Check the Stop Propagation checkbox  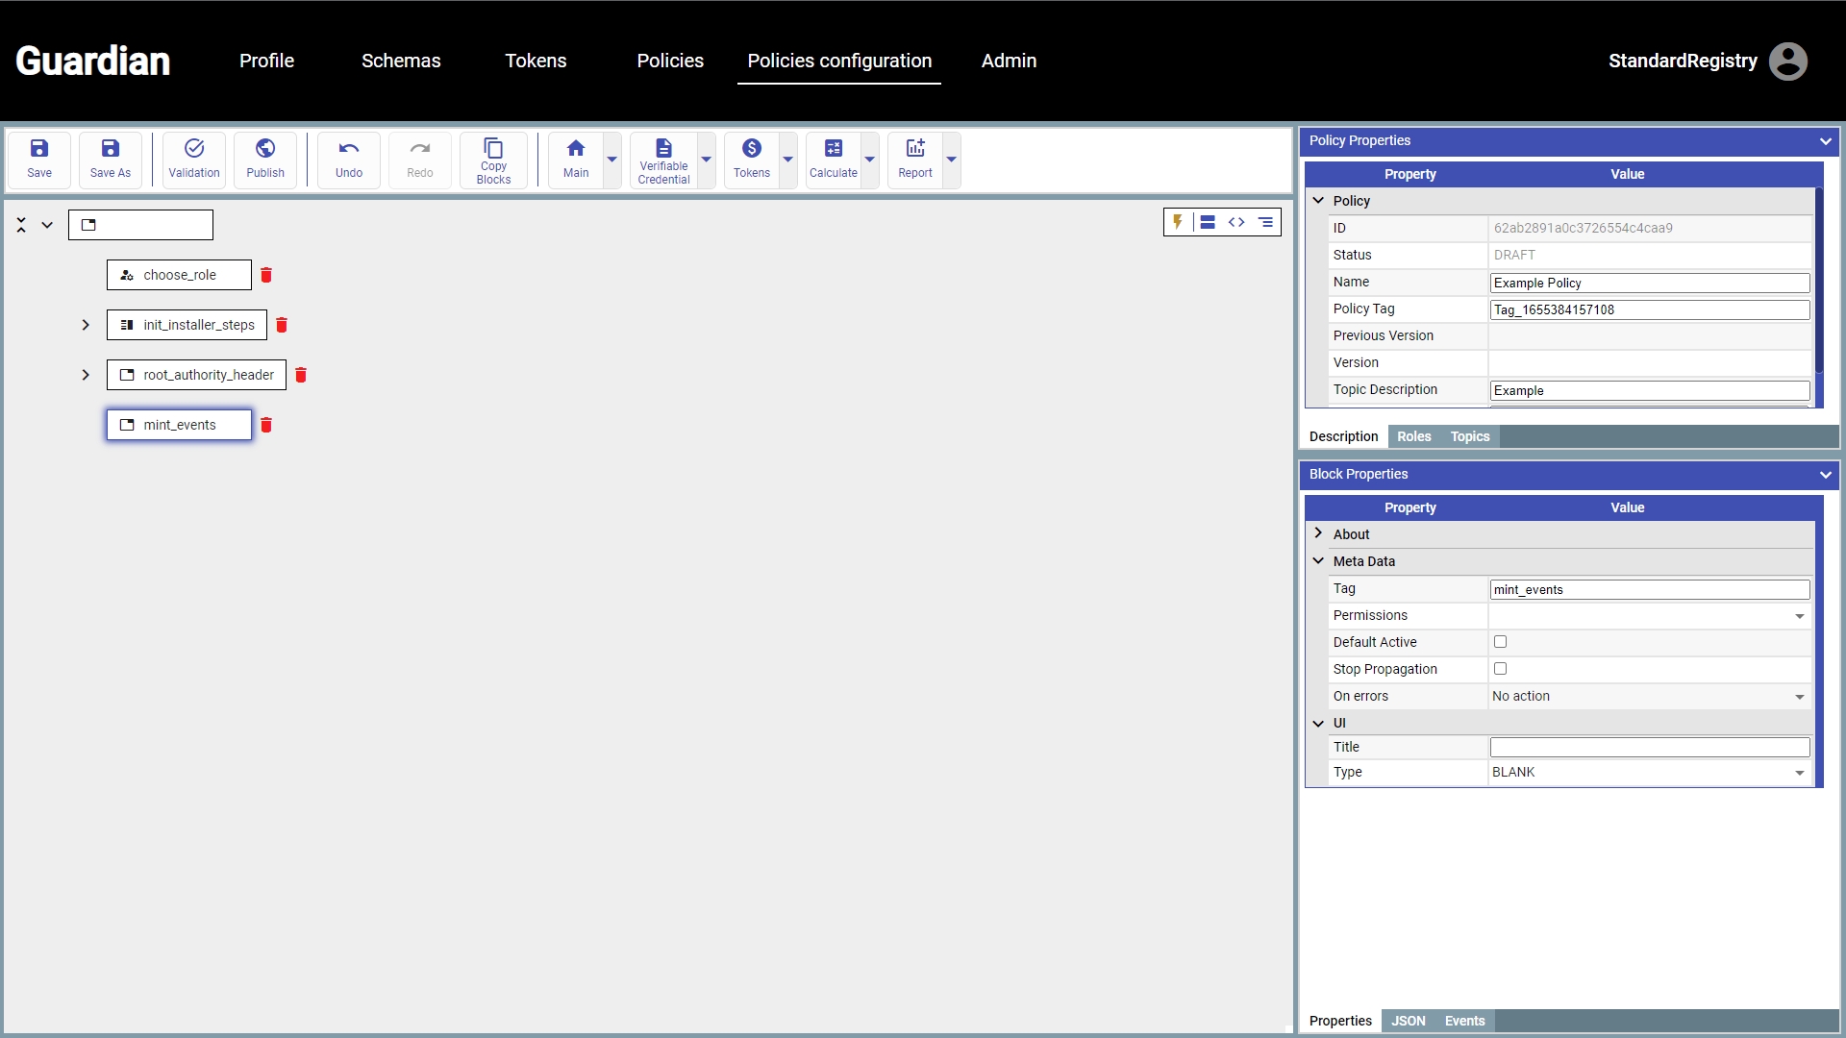[x=1500, y=669]
